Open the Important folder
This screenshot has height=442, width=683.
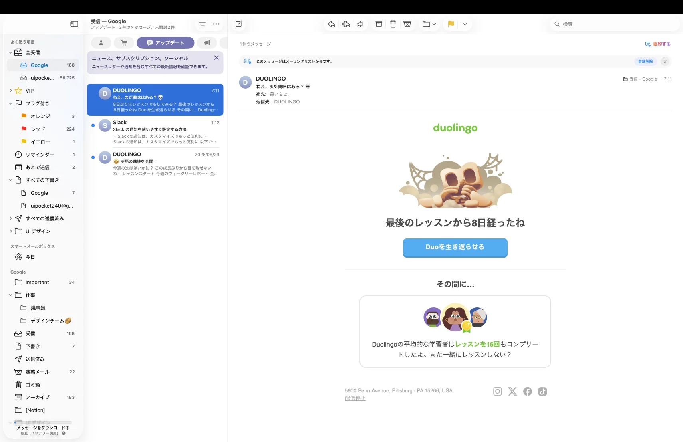(x=43, y=282)
